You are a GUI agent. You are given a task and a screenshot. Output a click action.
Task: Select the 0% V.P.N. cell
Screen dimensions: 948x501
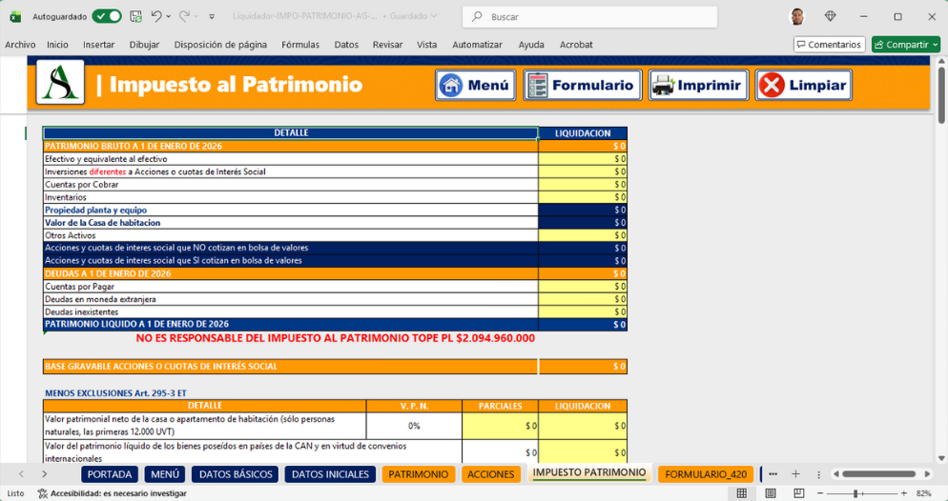(414, 426)
